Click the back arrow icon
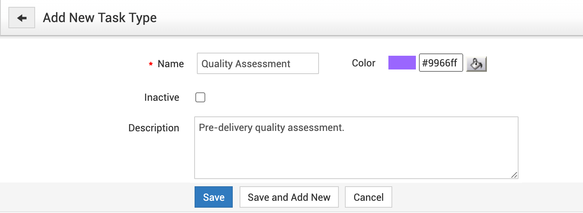The image size is (583, 213). click(22, 18)
